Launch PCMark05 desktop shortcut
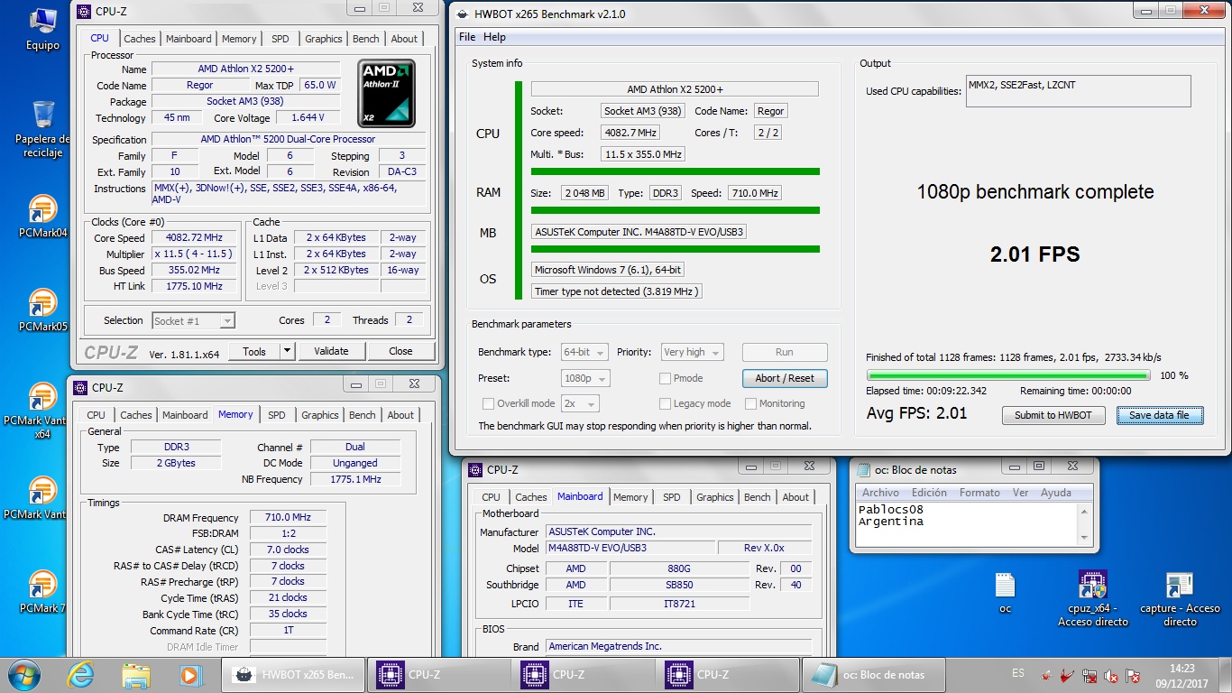The image size is (1232, 693). (x=42, y=310)
